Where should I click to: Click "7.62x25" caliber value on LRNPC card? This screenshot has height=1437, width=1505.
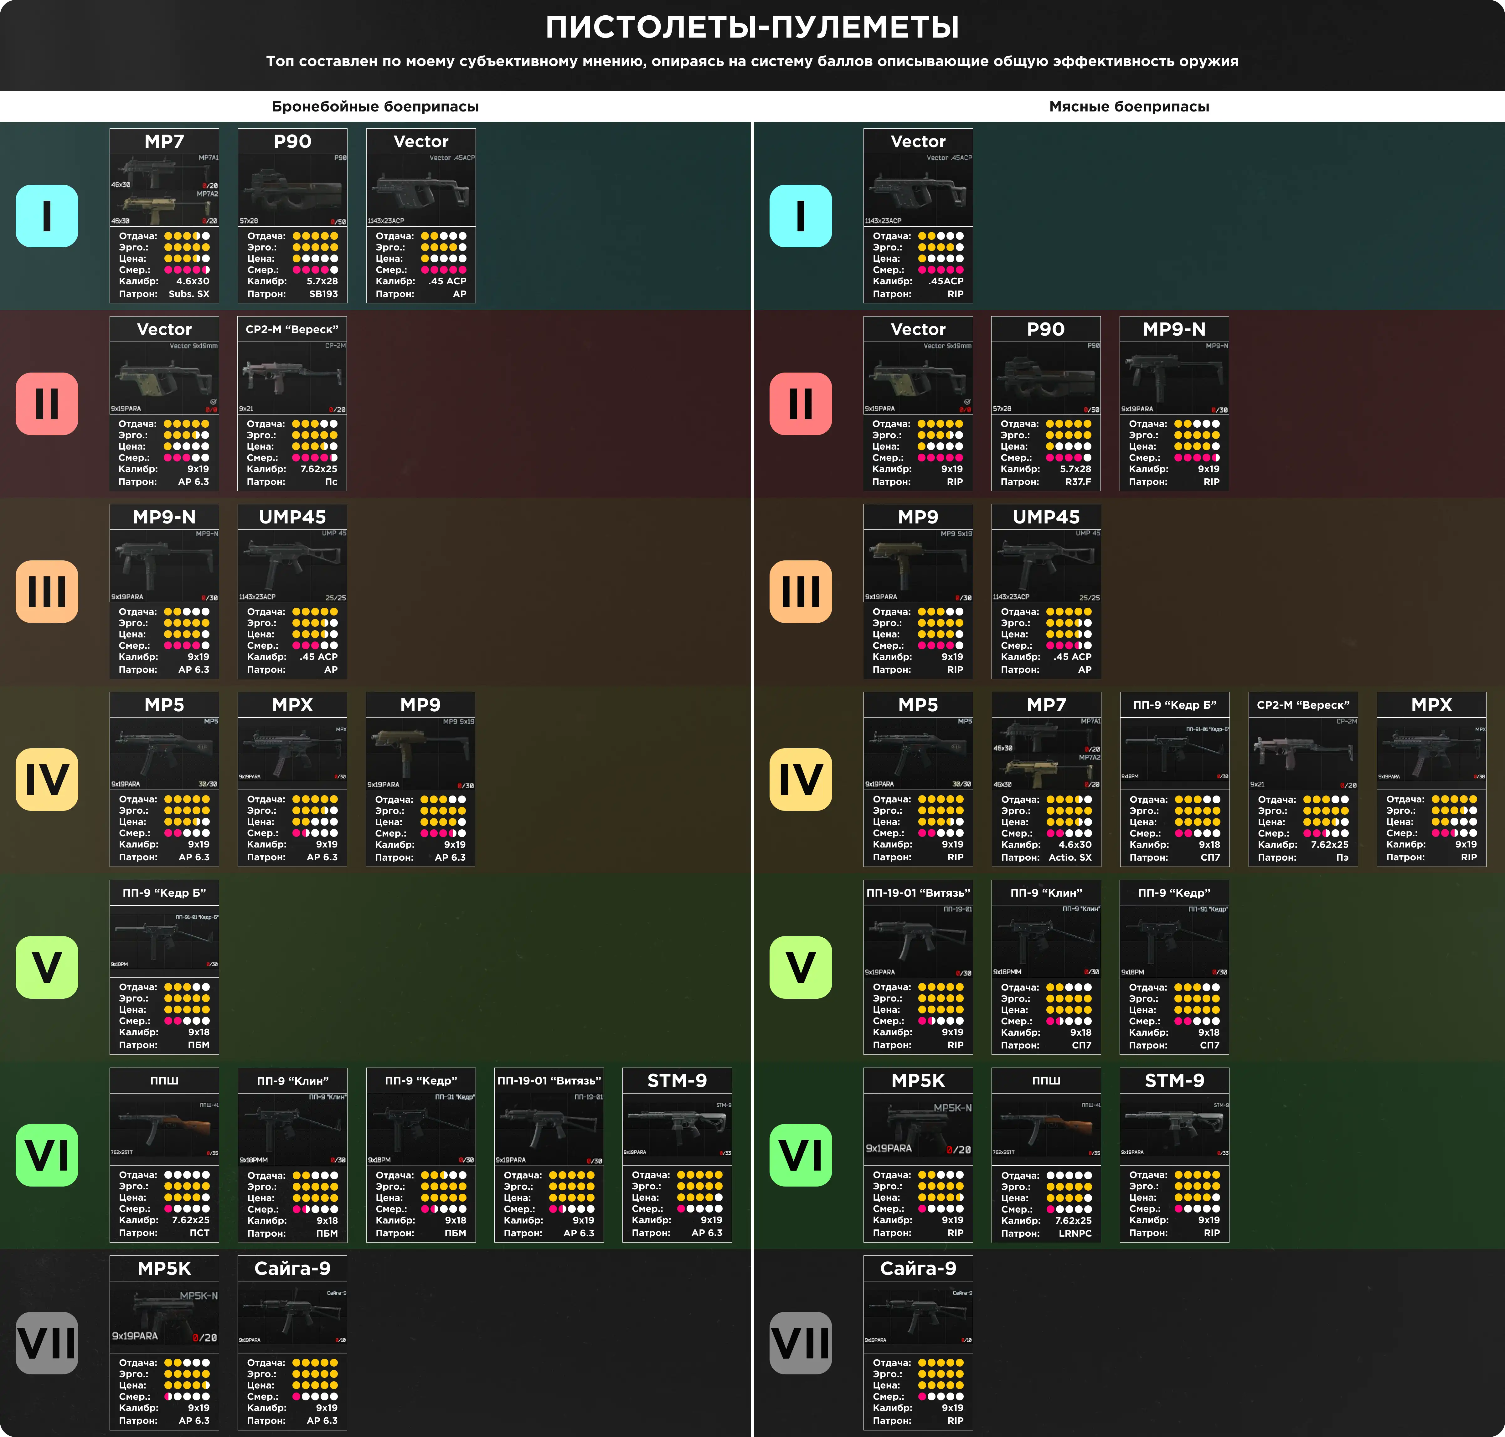pyautogui.click(x=1073, y=1220)
